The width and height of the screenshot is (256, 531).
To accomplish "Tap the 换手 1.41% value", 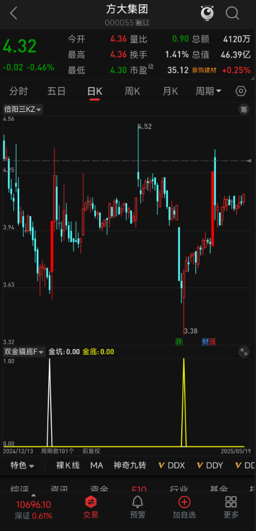I will coord(177,55).
